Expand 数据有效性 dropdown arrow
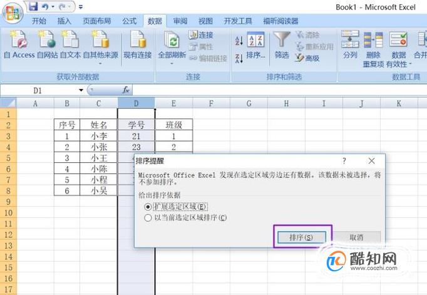 coord(410,65)
